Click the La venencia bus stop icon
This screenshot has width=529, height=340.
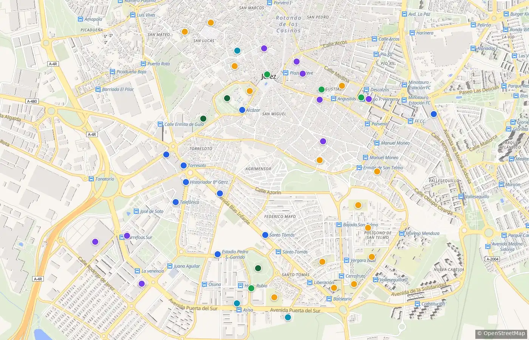coord(138,271)
